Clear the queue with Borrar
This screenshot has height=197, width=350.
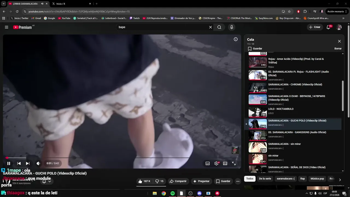(x=338, y=48)
